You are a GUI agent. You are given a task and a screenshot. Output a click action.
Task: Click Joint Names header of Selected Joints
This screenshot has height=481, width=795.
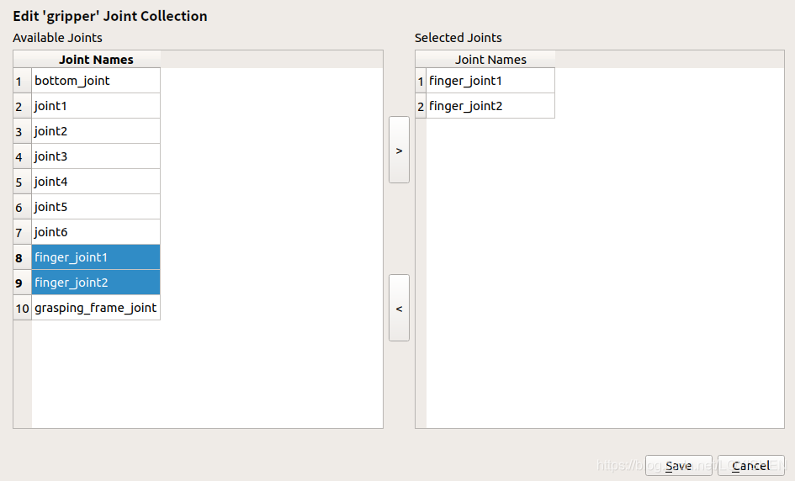point(490,60)
